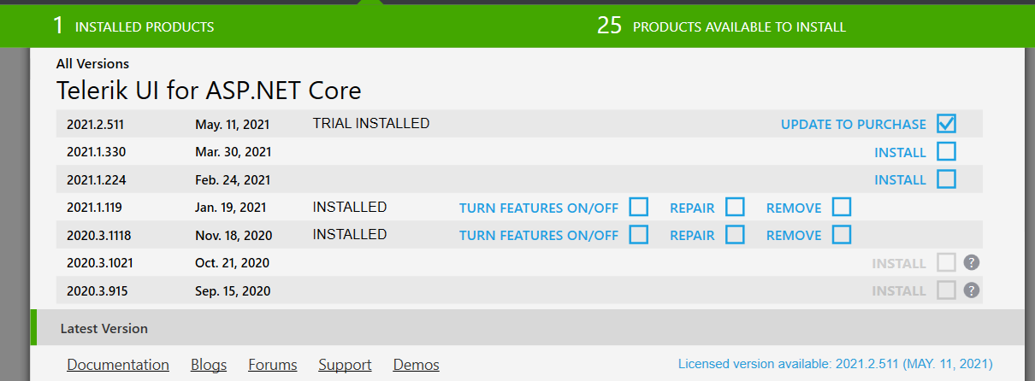The width and height of the screenshot is (1035, 381).
Task: Tick Turn Features On/Off box for 2020.3.1118
Action: (x=638, y=235)
